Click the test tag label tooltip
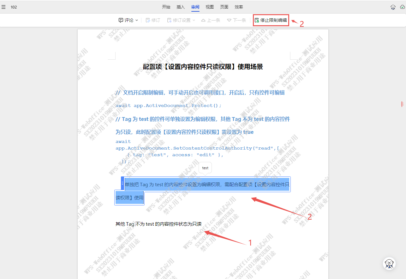Viewport: 406px width, 279px height. (205, 168)
